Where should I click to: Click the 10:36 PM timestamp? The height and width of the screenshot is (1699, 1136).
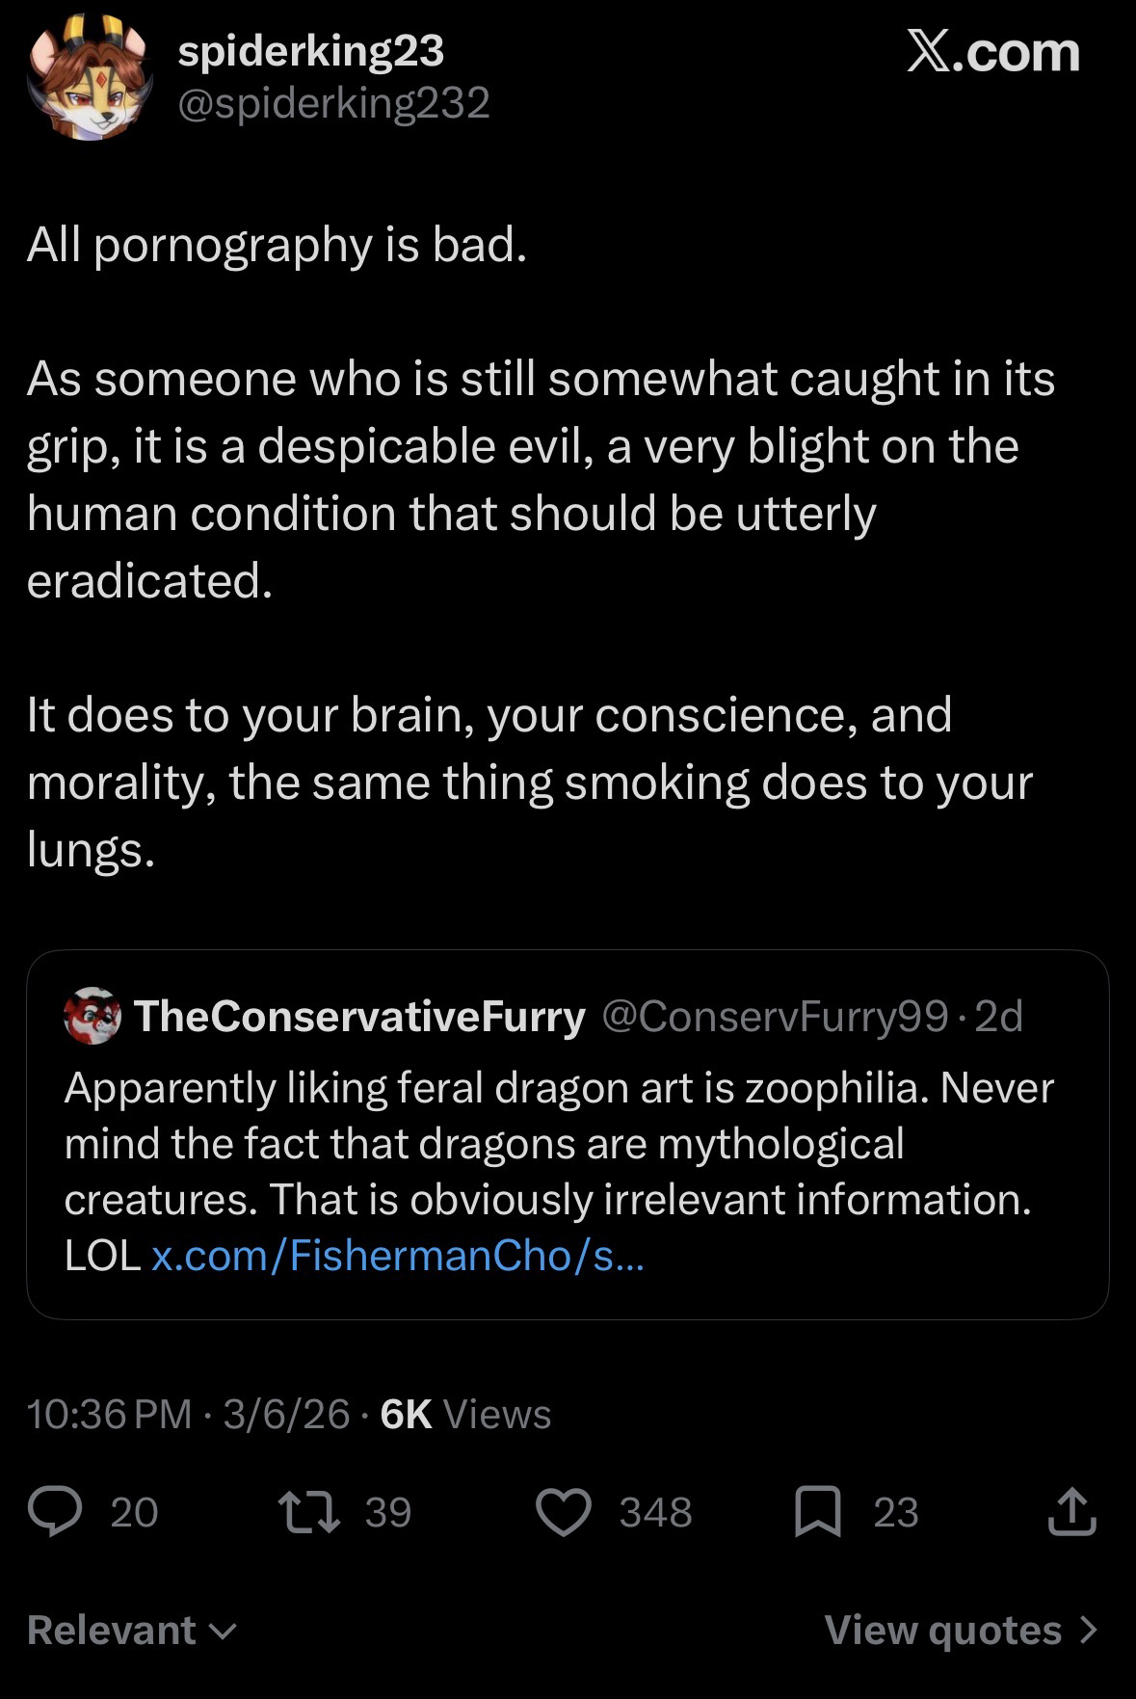point(109,1414)
